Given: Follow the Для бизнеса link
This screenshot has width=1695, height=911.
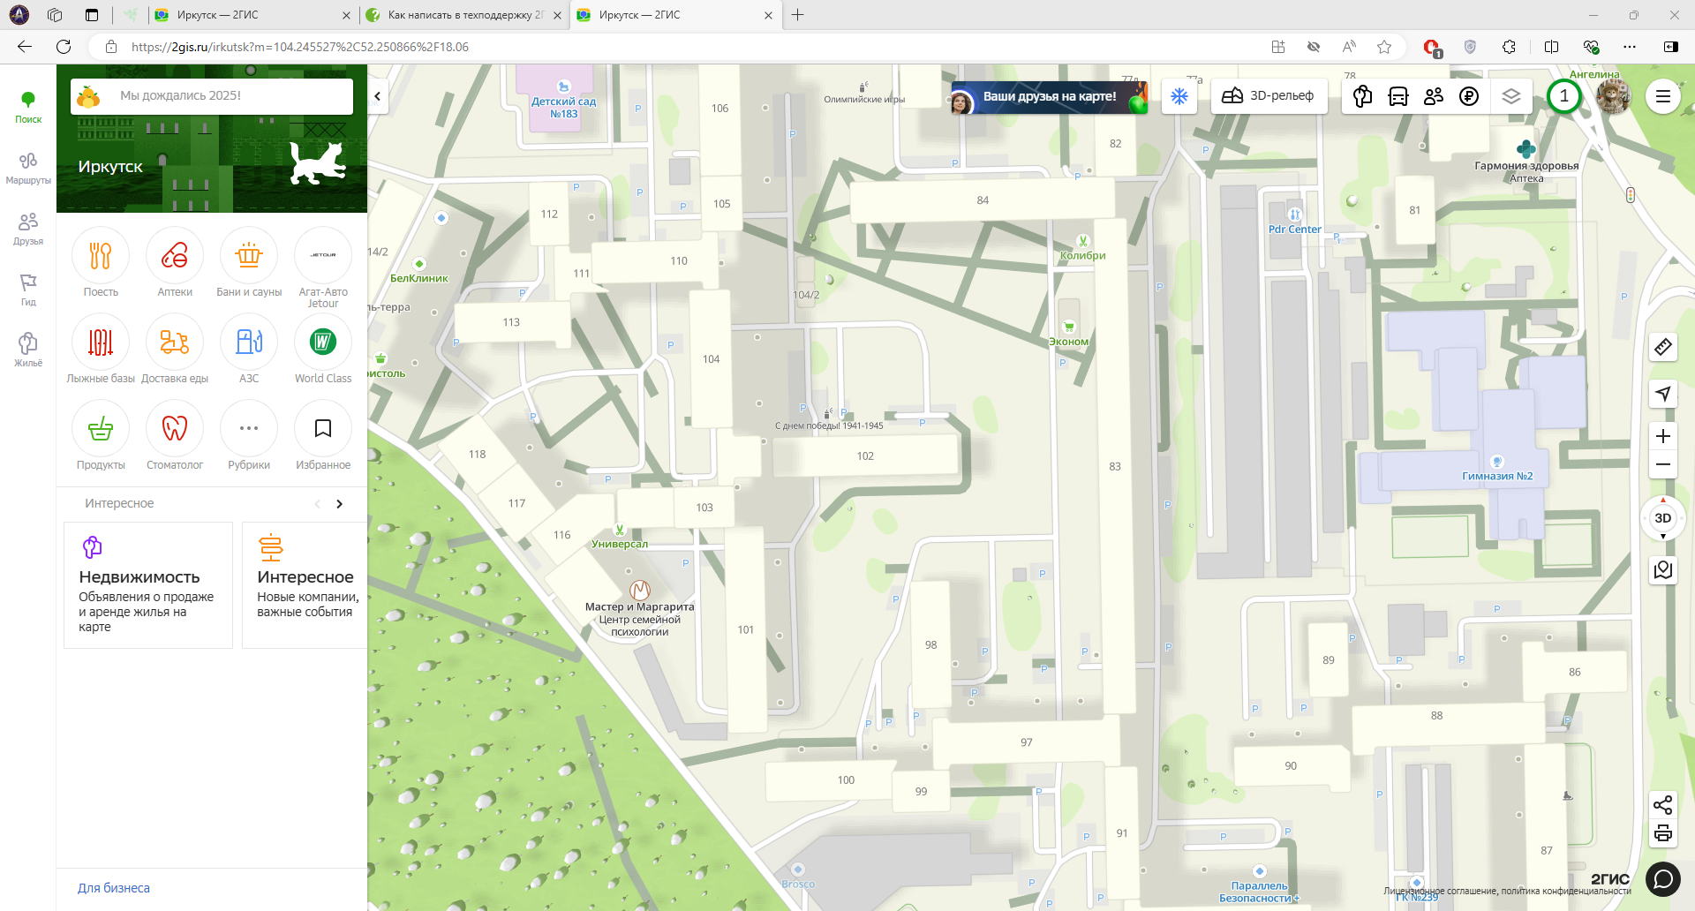Looking at the screenshot, I should [114, 888].
